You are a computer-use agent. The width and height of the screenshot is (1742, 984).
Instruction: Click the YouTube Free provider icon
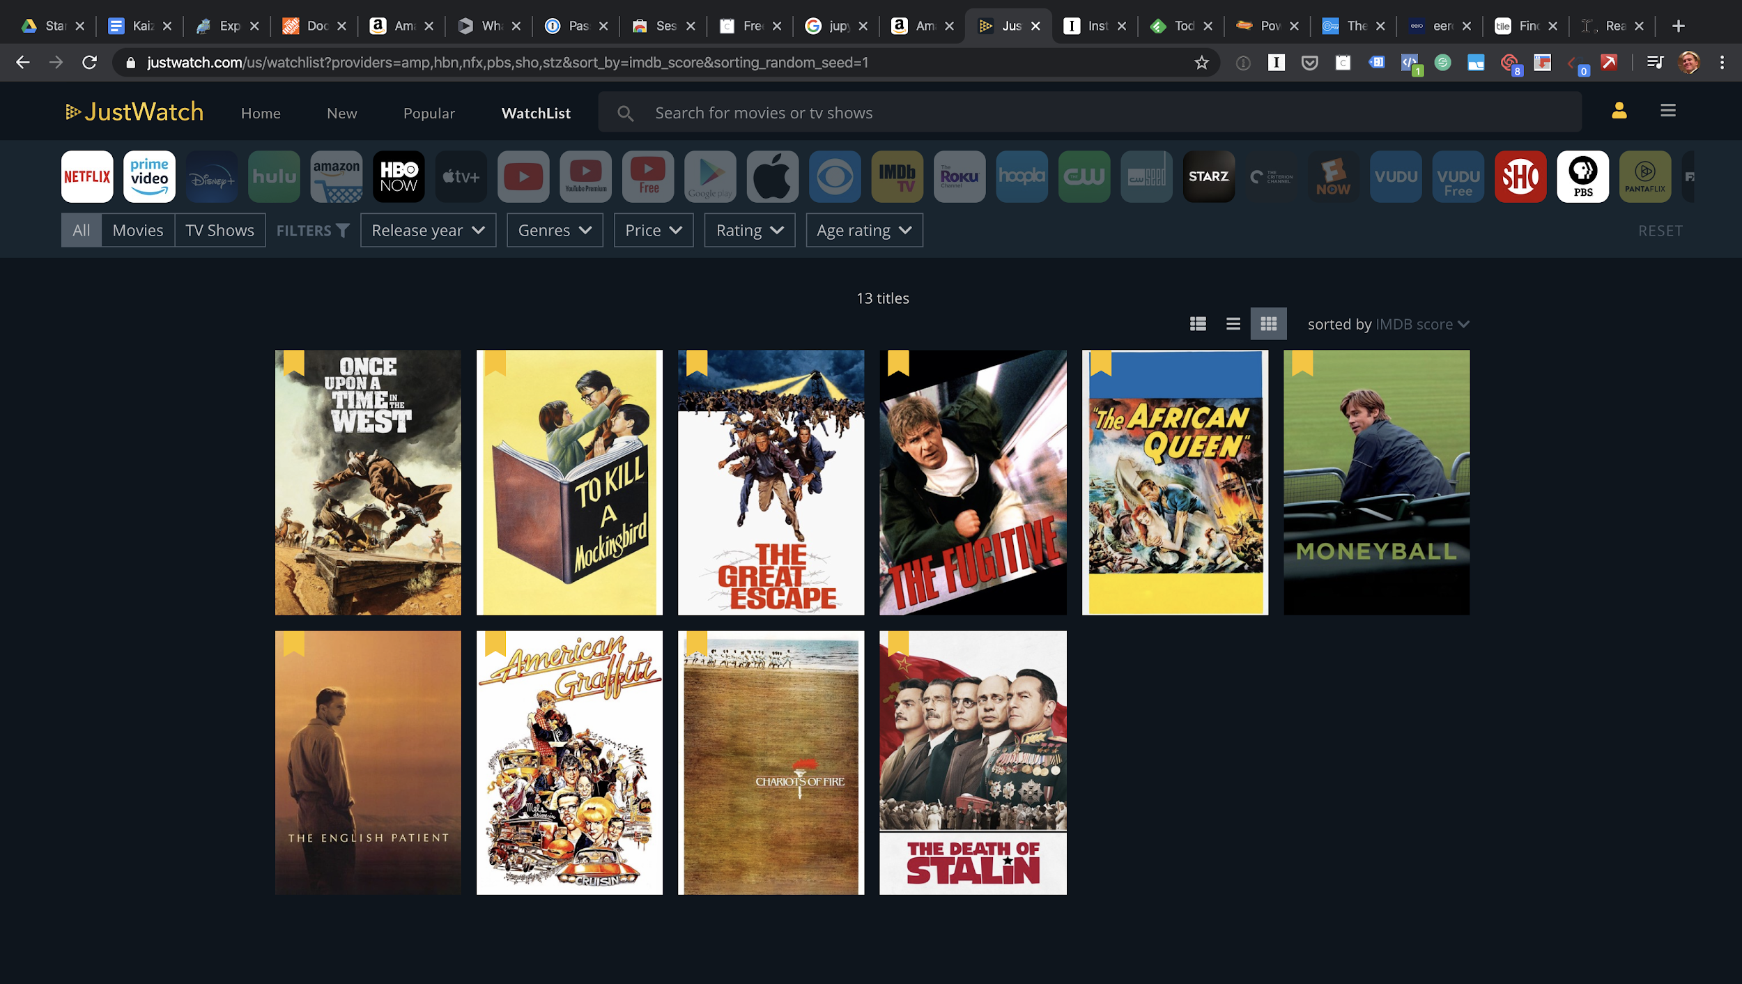pyautogui.click(x=648, y=176)
